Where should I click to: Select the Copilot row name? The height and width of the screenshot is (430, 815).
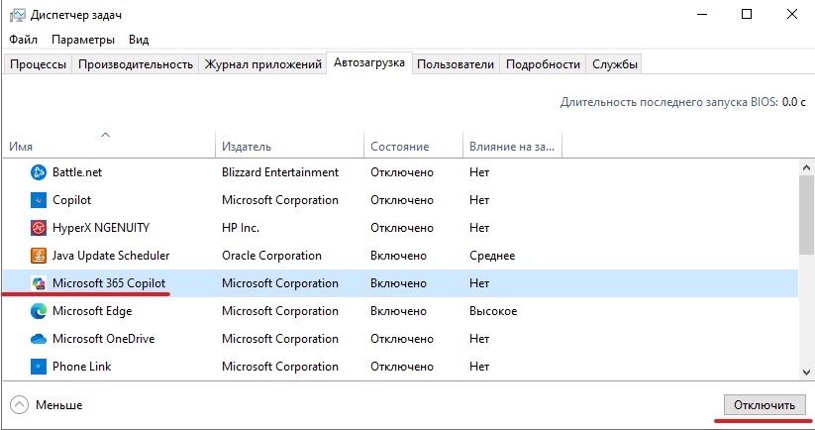click(71, 200)
